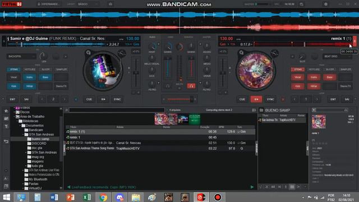The width and height of the screenshot is (359, 202).
Task: Click the back arrow icon in sidebar
Action: point(6,141)
